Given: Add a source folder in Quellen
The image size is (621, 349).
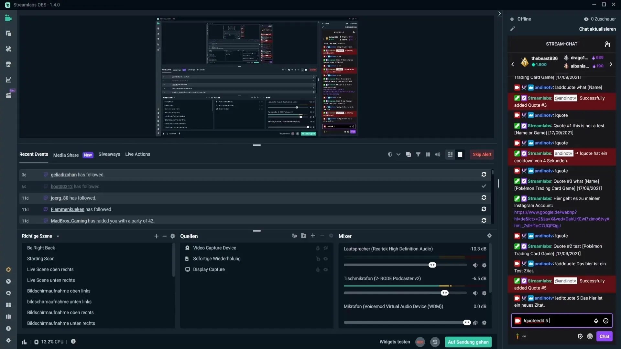Looking at the screenshot, I should tap(304, 236).
